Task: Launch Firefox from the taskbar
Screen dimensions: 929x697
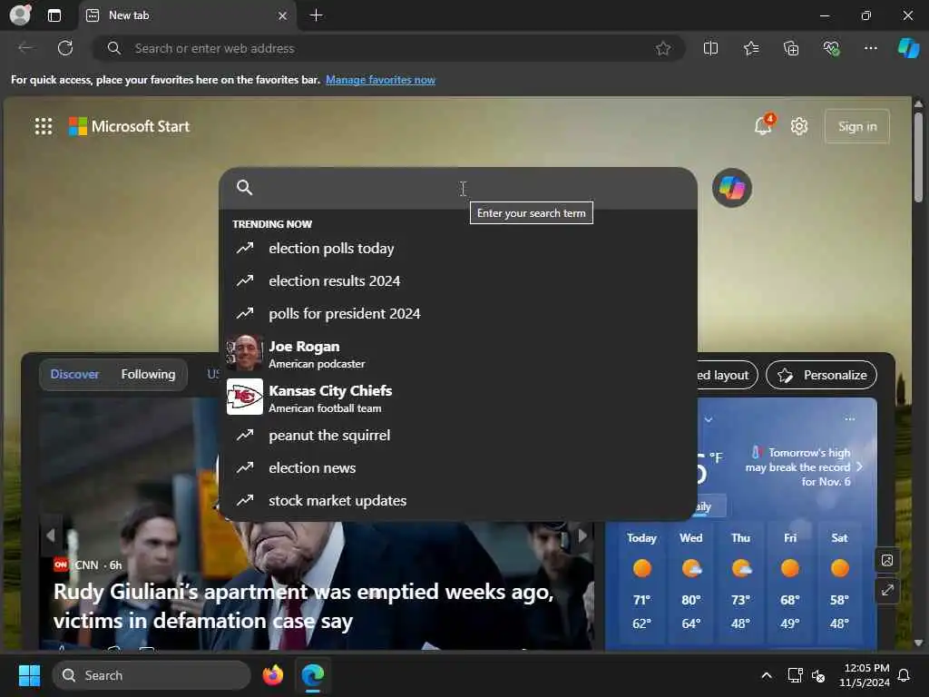Action: point(272,675)
